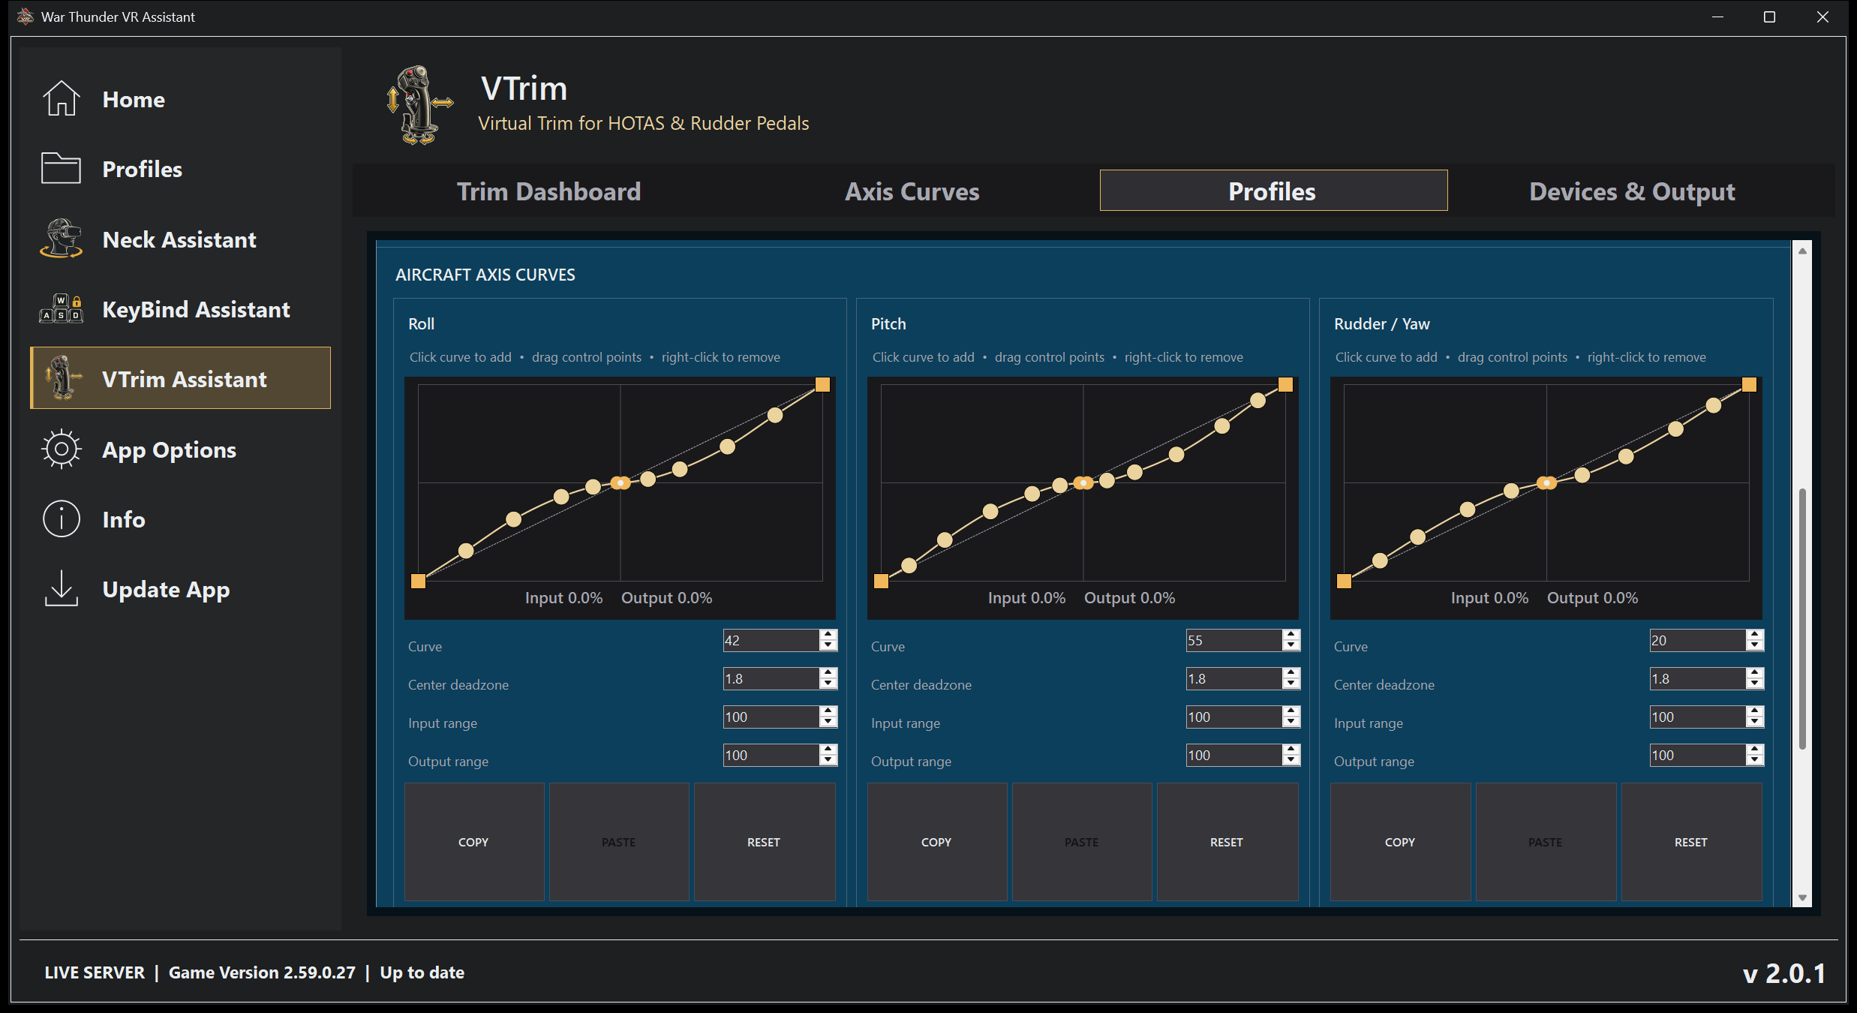The height and width of the screenshot is (1013, 1857).
Task: Increase the Roll Output range value
Action: [828, 750]
